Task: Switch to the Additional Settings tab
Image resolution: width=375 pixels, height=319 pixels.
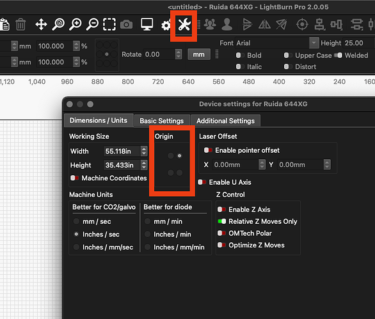Action: pyautogui.click(x=225, y=121)
